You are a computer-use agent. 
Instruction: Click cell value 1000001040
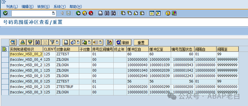(137, 70)
